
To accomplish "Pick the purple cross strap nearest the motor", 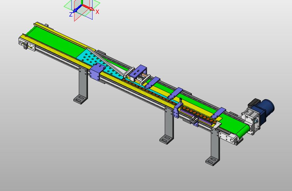I will click(218, 113).
